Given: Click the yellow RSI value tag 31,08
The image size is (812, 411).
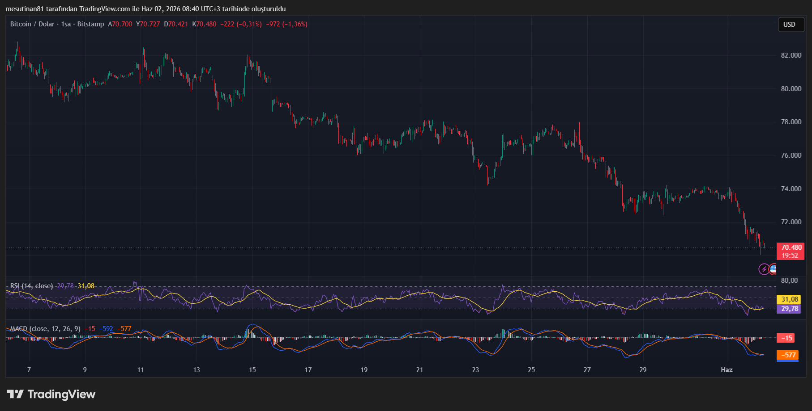Looking at the screenshot, I should (x=790, y=299).
